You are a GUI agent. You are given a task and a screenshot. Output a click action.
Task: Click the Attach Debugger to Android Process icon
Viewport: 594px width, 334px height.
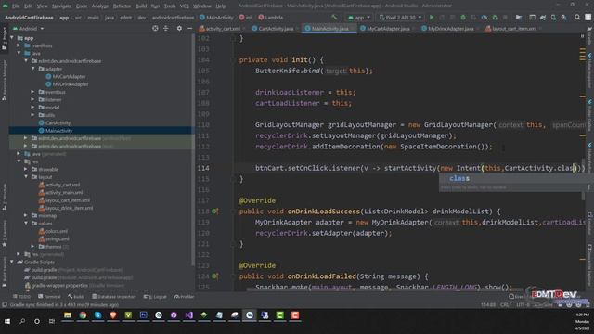495,18
